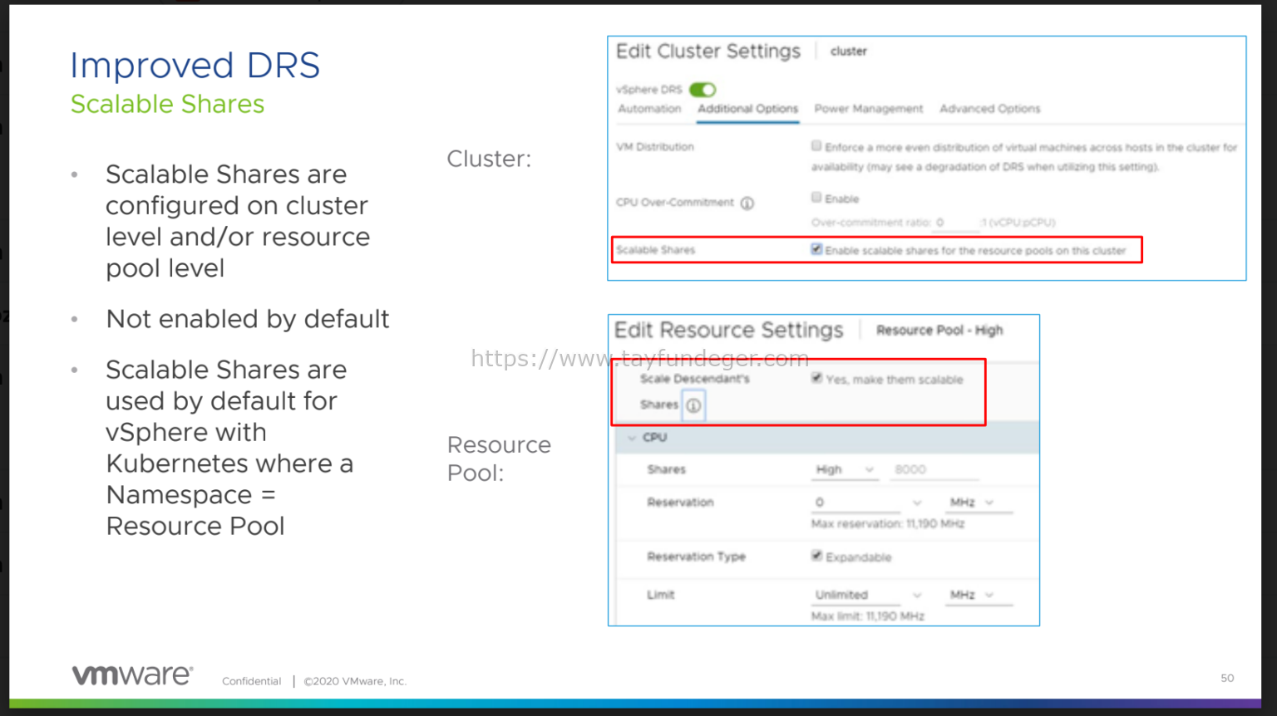
Task: Open the Shares level dropdown showing High
Action: coord(845,469)
